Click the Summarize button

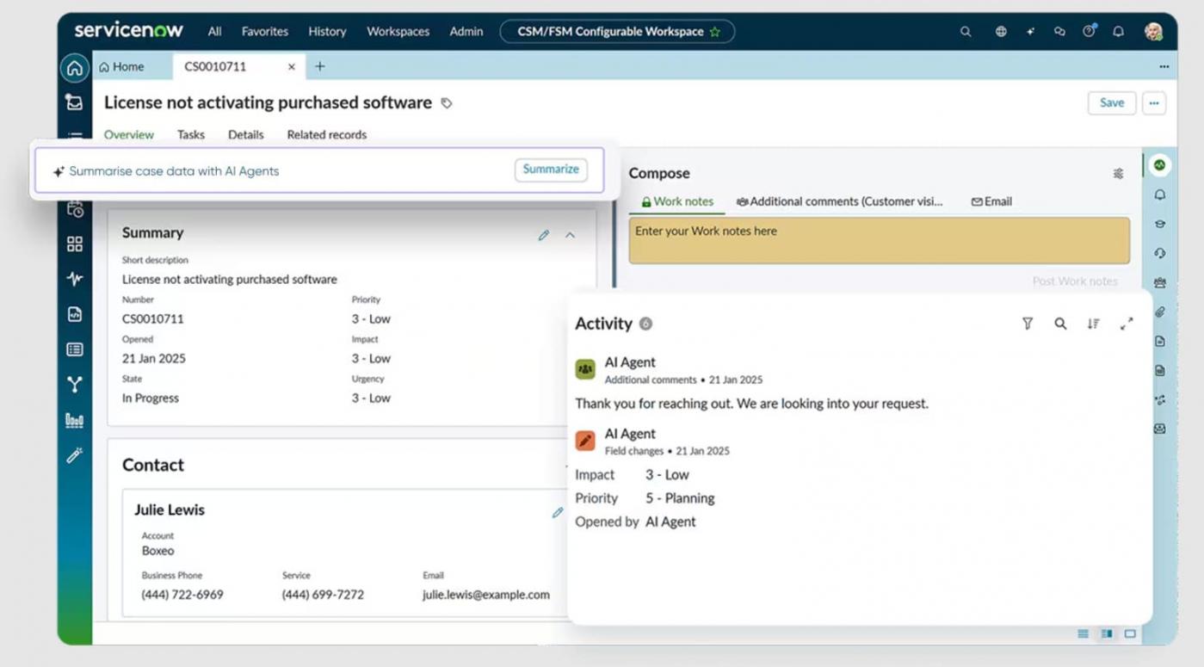pyautogui.click(x=551, y=170)
